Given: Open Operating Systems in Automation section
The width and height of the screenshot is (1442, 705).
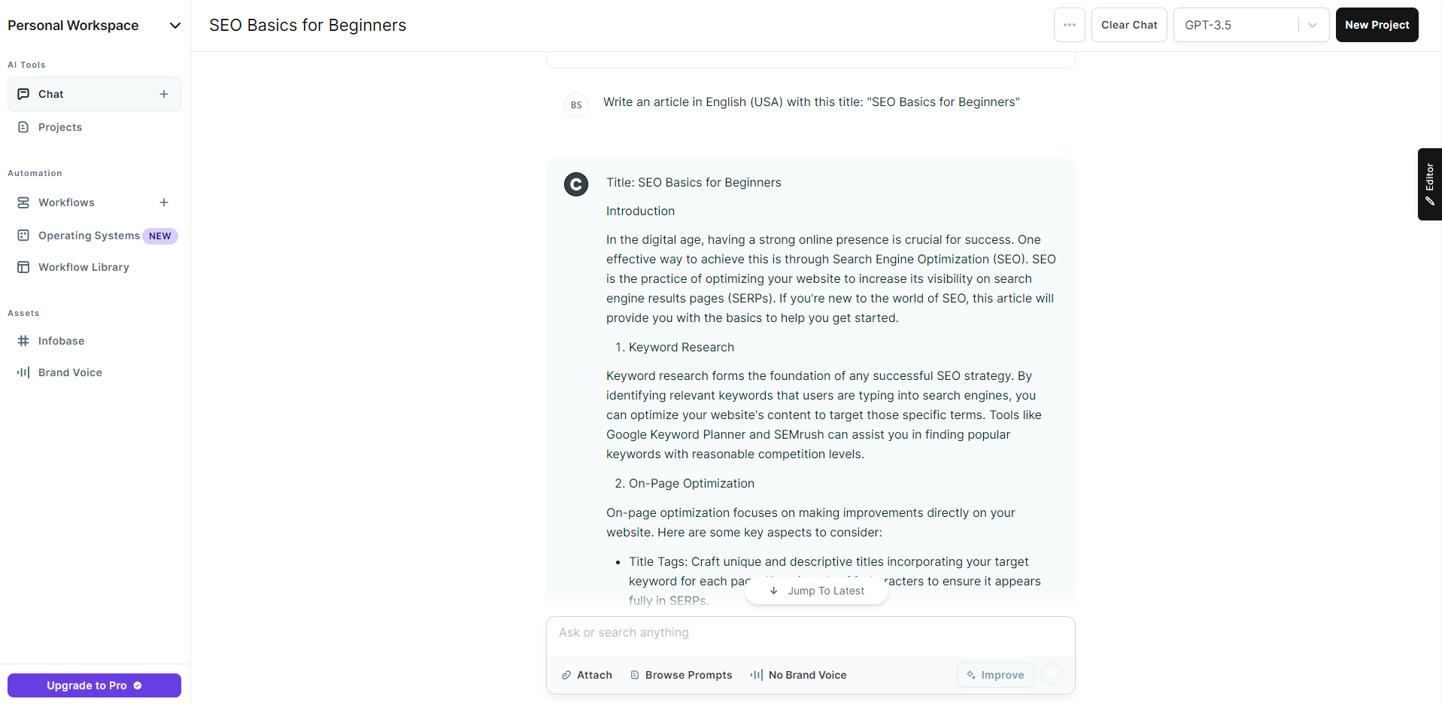Looking at the screenshot, I should (89, 236).
